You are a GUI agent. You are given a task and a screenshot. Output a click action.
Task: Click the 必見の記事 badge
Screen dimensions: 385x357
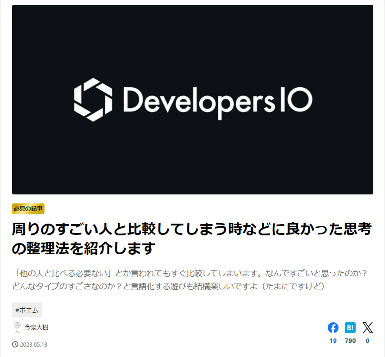28,209
